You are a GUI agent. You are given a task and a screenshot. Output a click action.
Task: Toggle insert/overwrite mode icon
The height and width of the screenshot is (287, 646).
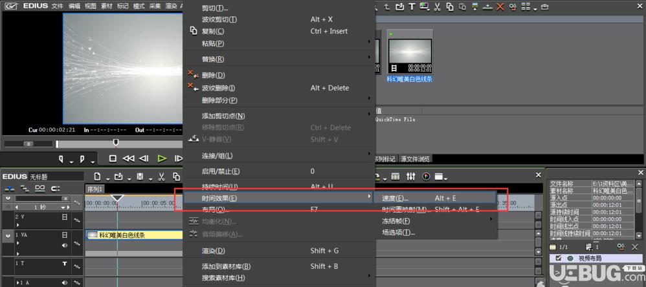10,188
